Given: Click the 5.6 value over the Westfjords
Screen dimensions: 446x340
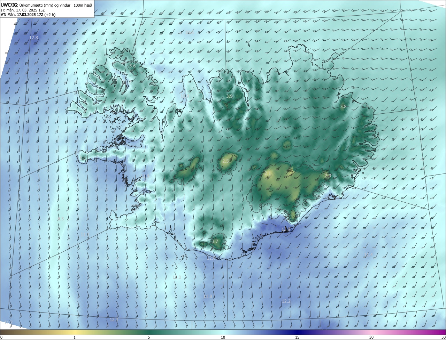Looking at the screenshot, I should click(x=132, y=66).
